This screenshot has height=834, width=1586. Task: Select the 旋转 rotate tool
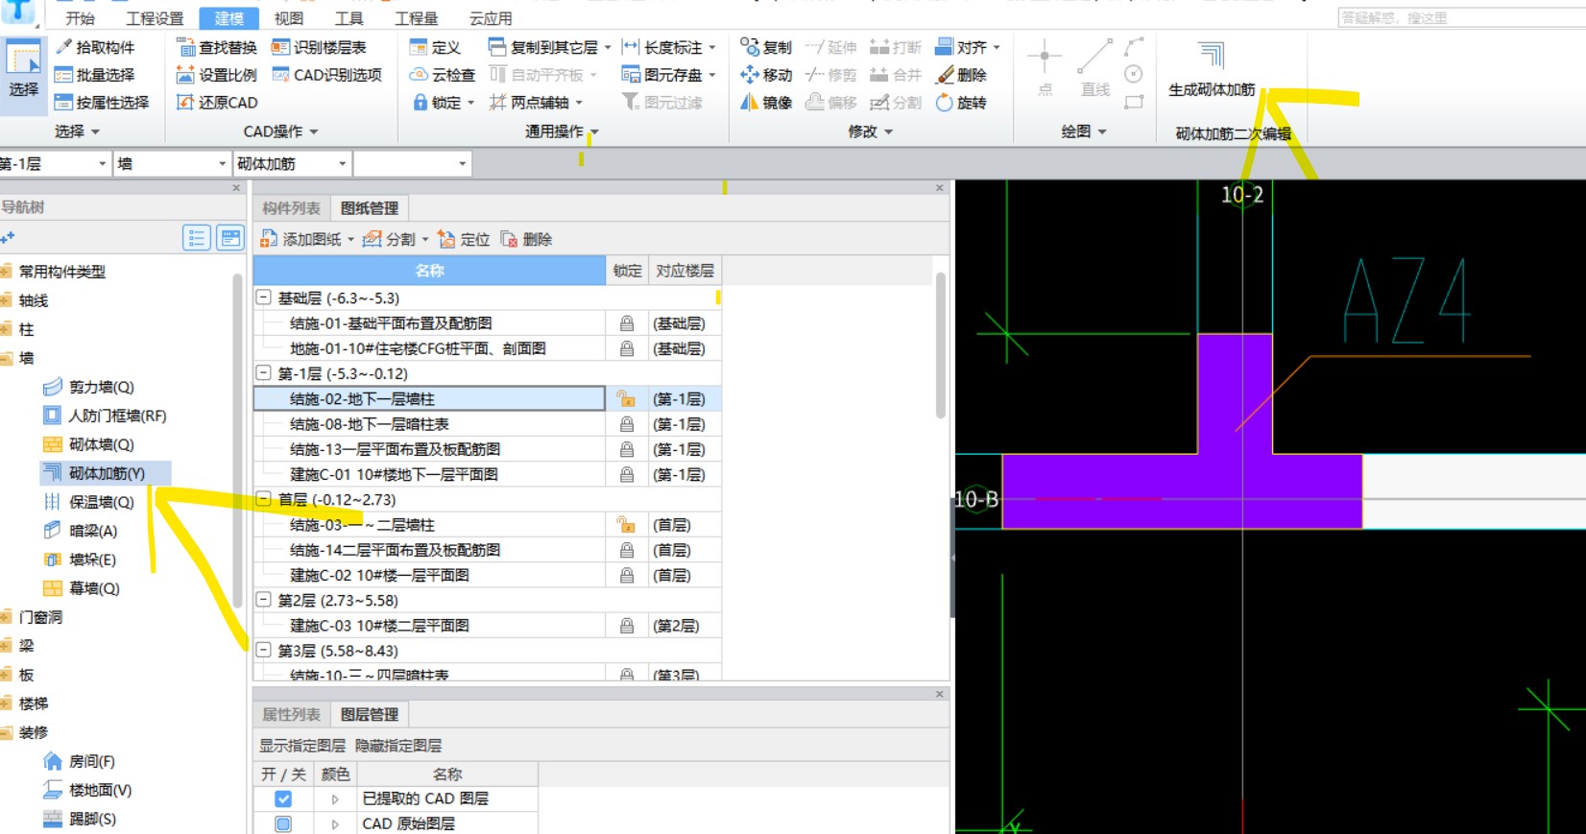click(961, 103)
